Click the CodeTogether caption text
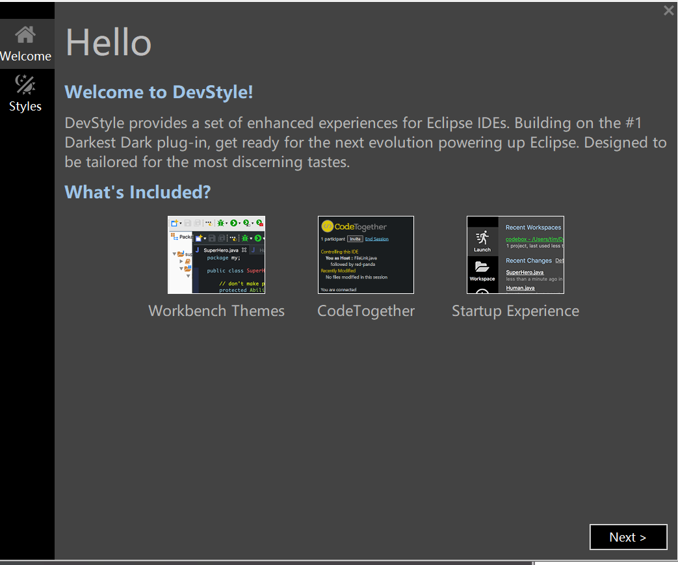Screen dimensions: 678x565 (x=366, y=311)
